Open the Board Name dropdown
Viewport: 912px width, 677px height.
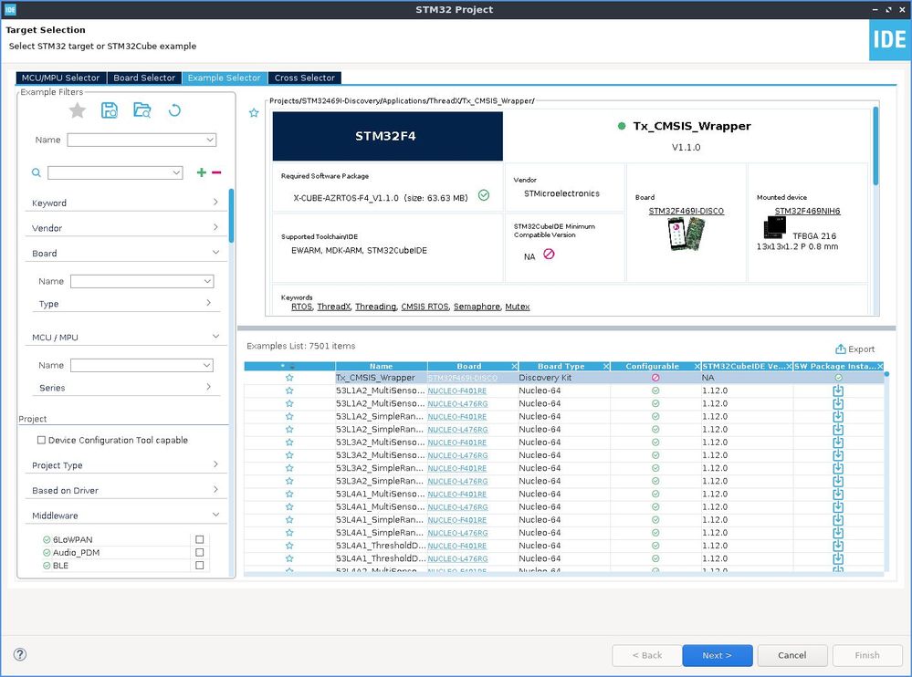point(207,281)
